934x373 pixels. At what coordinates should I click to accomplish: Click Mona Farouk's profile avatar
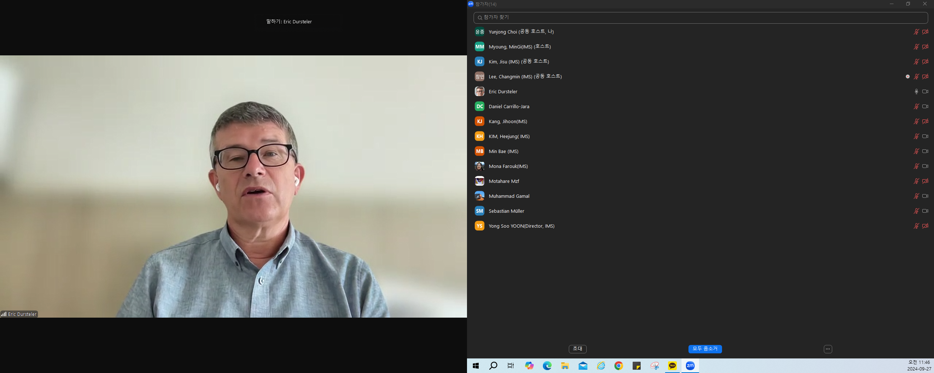point(479,166)
